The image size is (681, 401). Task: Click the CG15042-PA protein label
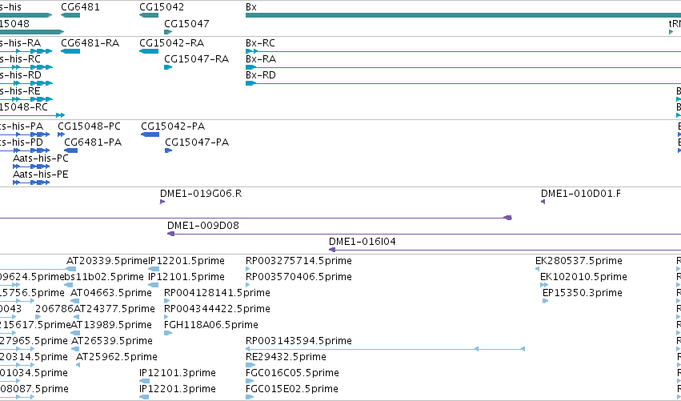pyautogui.click(x=173, y=126)
